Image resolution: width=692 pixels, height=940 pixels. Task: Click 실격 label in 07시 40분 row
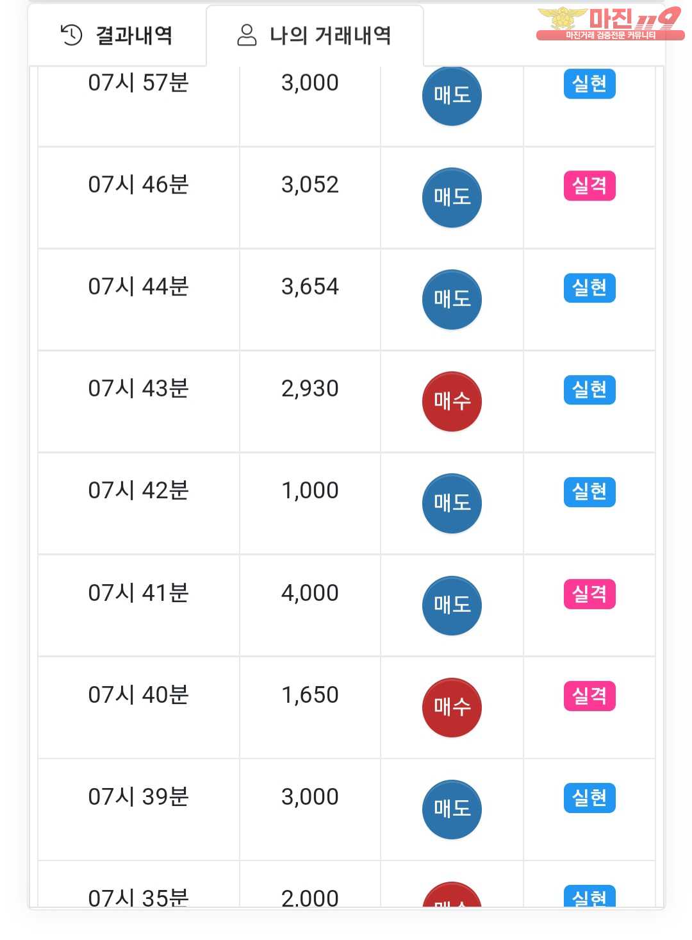click(x=589, y=696)
